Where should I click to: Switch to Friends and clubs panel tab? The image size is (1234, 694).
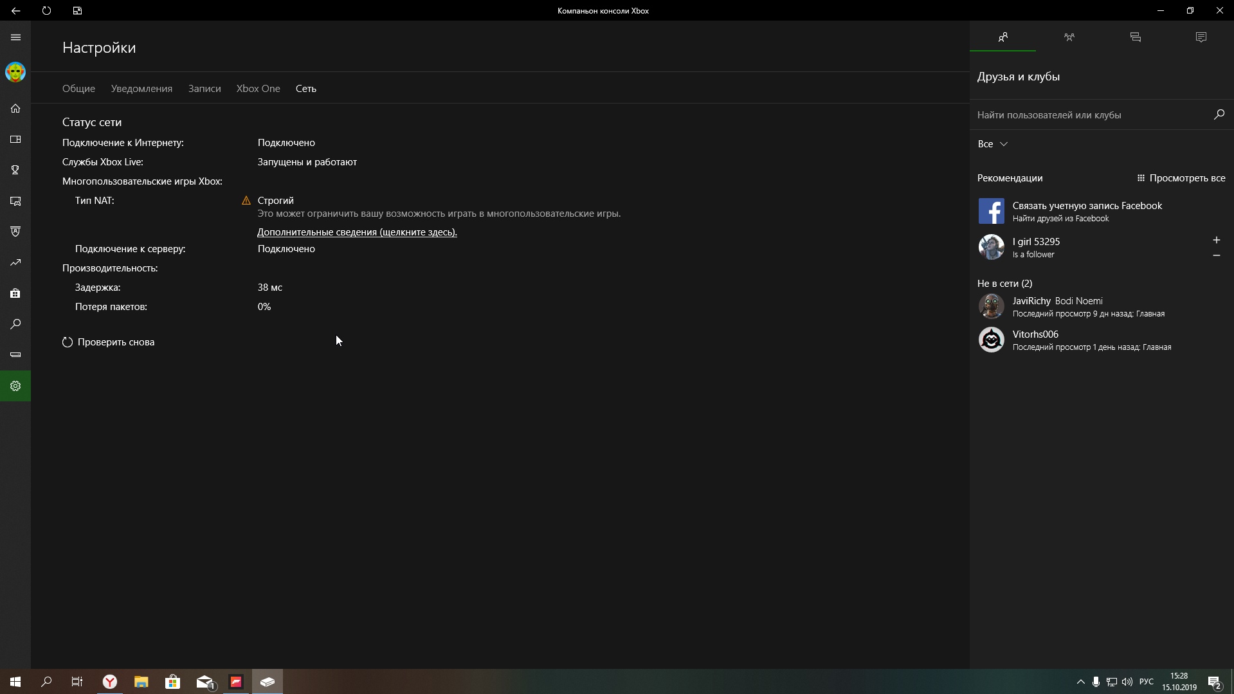point(1003,37)
